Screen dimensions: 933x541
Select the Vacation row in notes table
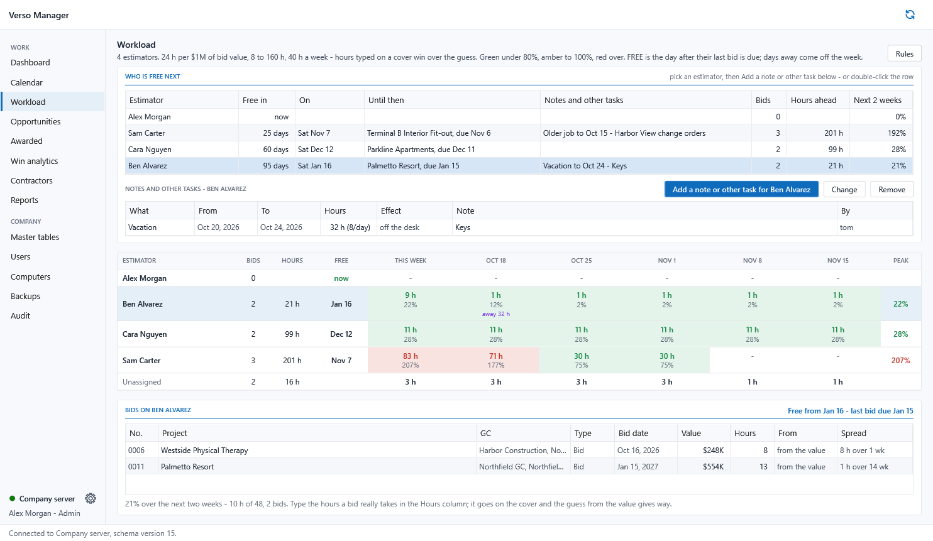519,227
